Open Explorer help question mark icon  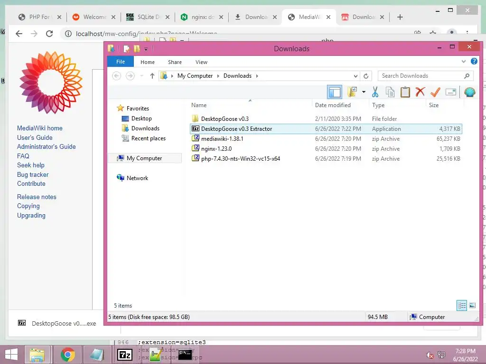pyautogui.click(x=474, y=61)
